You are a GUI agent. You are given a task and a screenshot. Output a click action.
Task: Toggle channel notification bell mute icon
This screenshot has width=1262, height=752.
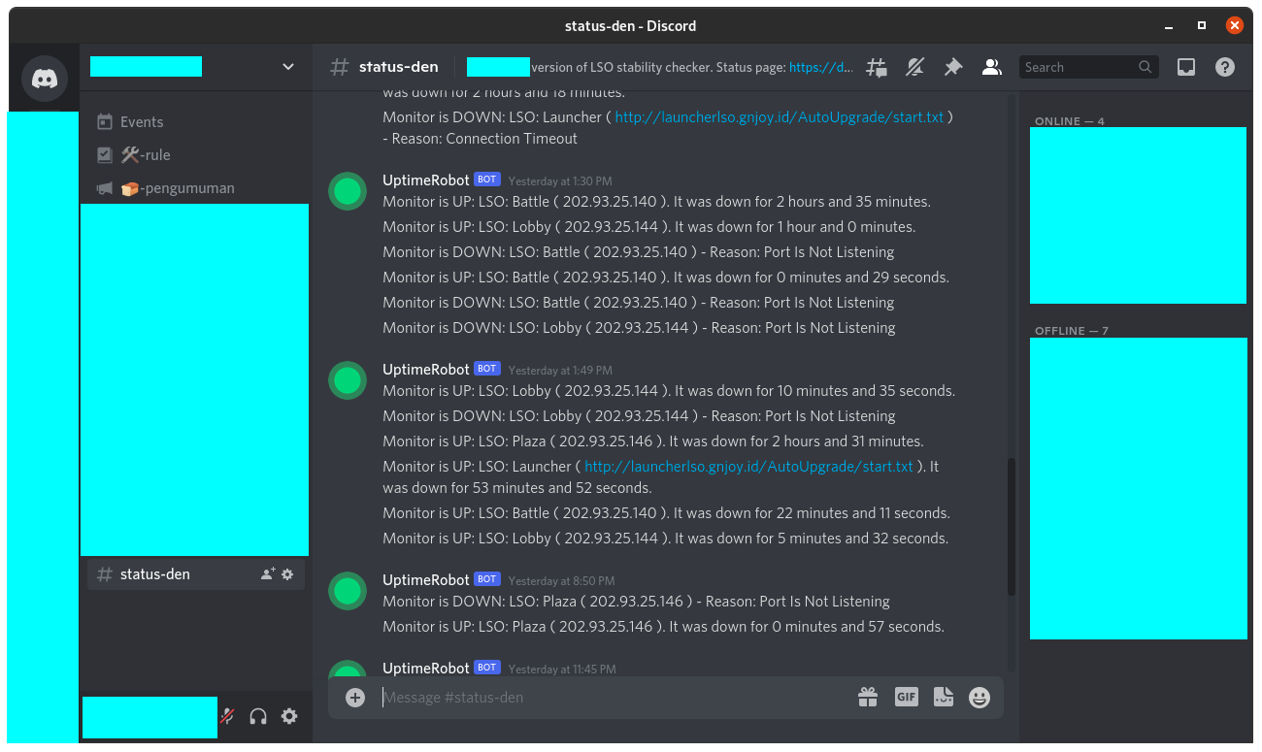pos(914,67)
